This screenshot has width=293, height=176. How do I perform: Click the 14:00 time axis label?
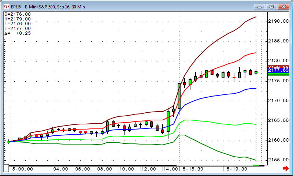[x=171, y=169]
